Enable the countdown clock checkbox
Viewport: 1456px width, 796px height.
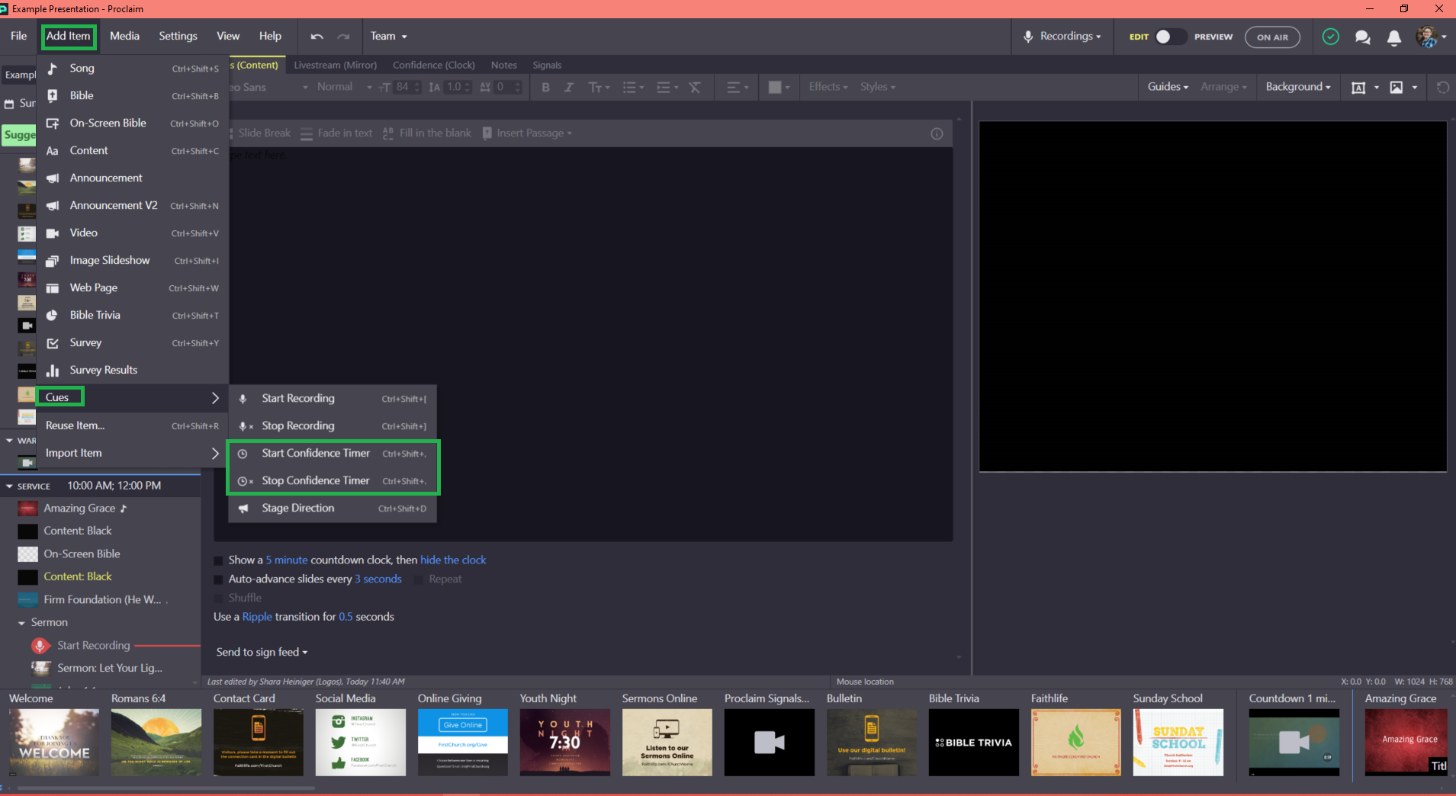218,560
